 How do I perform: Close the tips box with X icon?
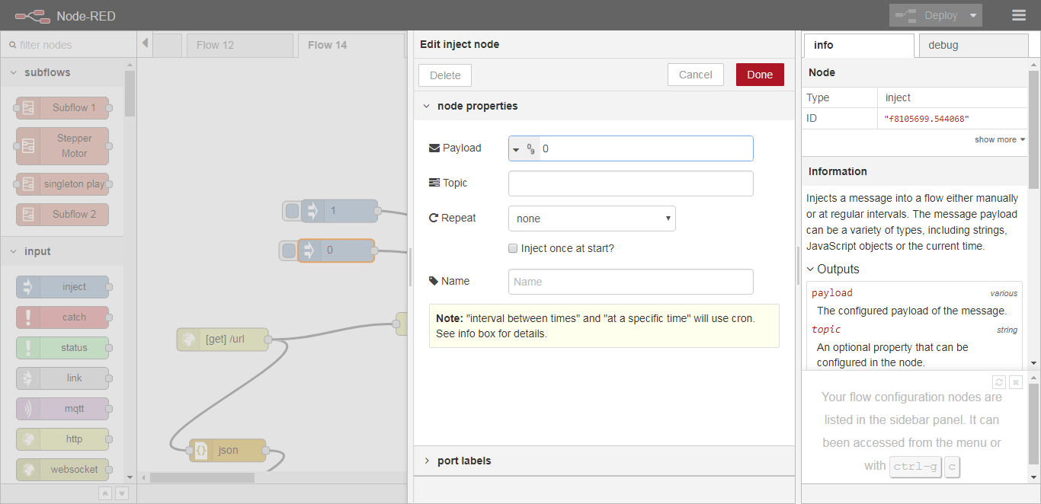[x=1016, y=382]
